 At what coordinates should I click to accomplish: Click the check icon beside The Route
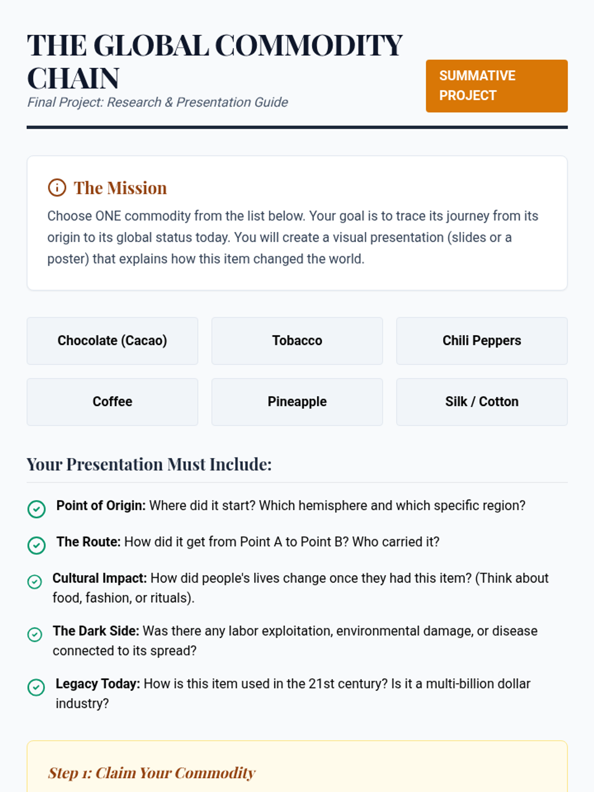click(x=36, y=545)
